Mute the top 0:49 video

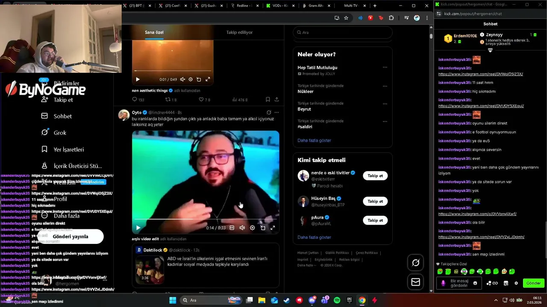182,79
